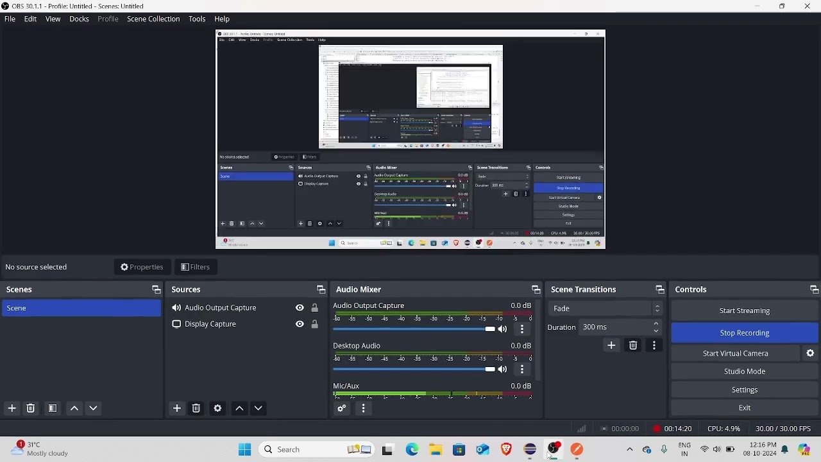Launch Microsoft Edge from taskbar

pos(412,449)
